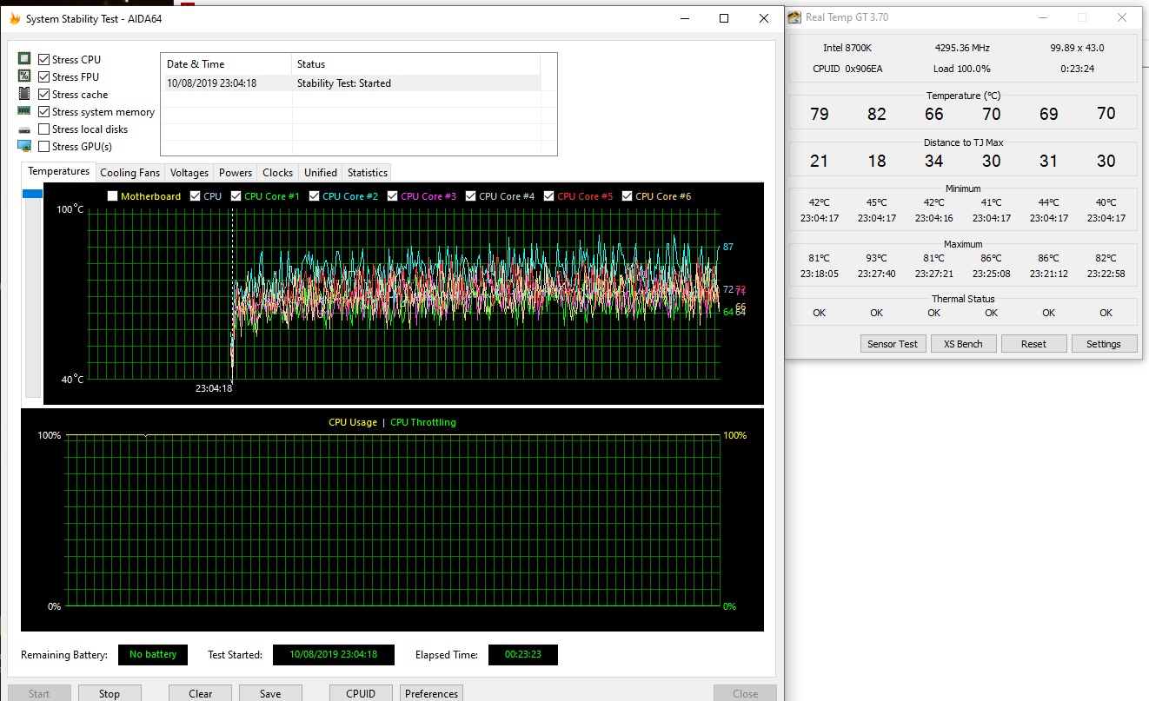
Task: Uncheck the Stress cache checkbox
Action: [x=44, y=94]
